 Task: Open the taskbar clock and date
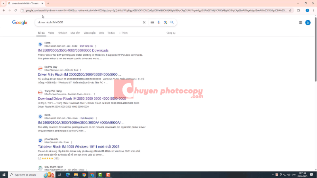coord(302,175)
